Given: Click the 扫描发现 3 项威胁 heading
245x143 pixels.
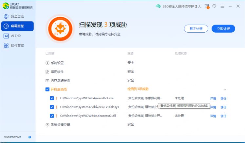Looking at the screenshot, I should pyautogui.click(x=103, y=25).
